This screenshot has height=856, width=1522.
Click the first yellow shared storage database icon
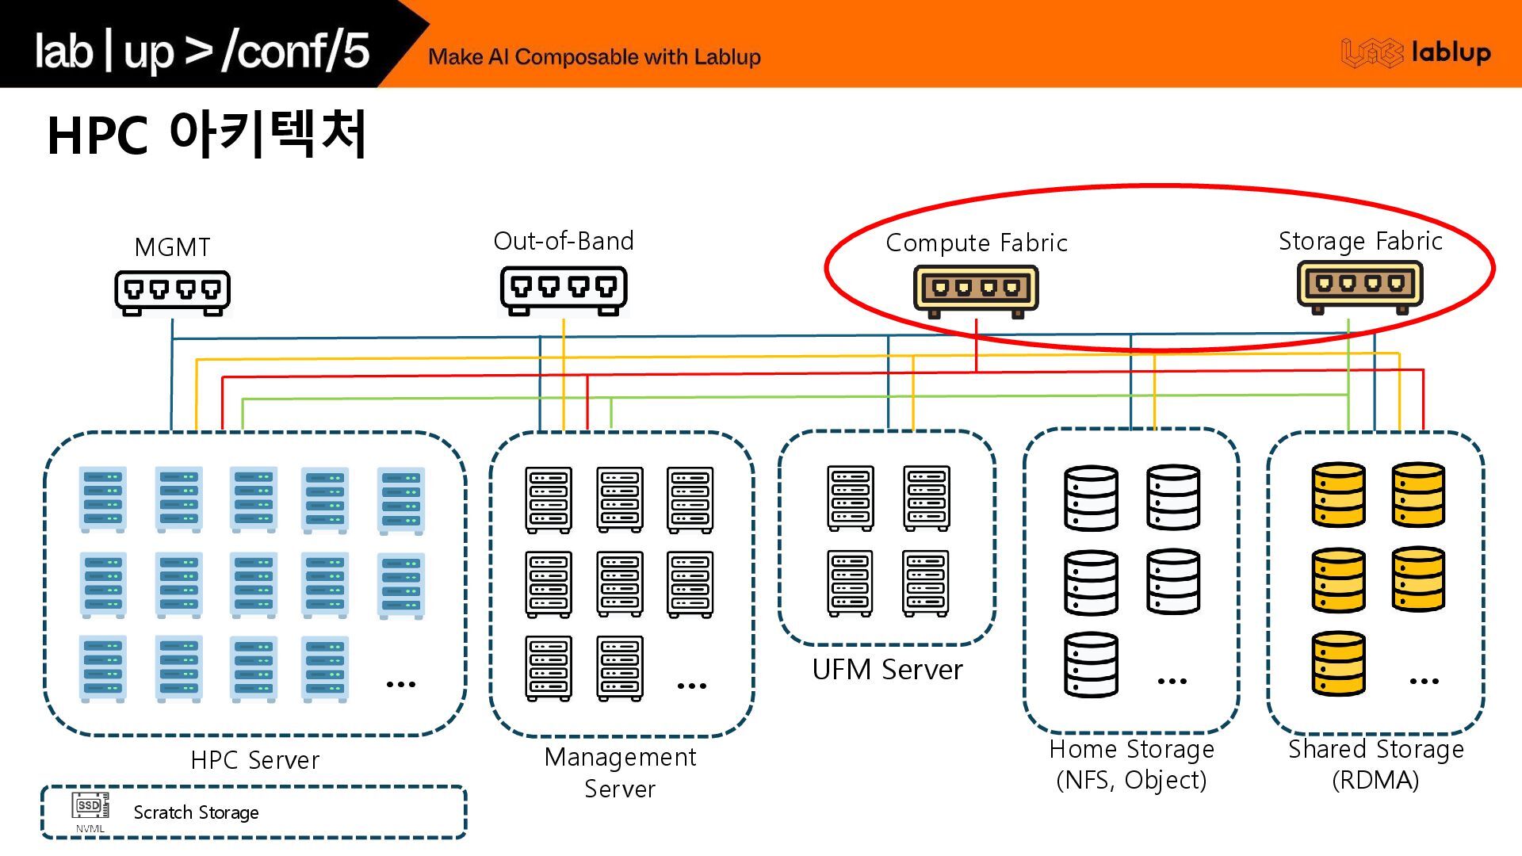[x=1338, y=495]
